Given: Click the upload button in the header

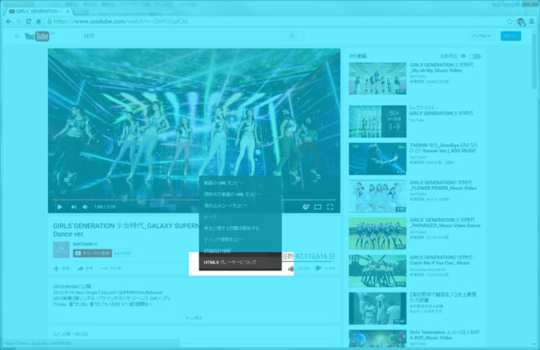Looking at the screenshot, I should pyautogui.click(x=482, y=36).
